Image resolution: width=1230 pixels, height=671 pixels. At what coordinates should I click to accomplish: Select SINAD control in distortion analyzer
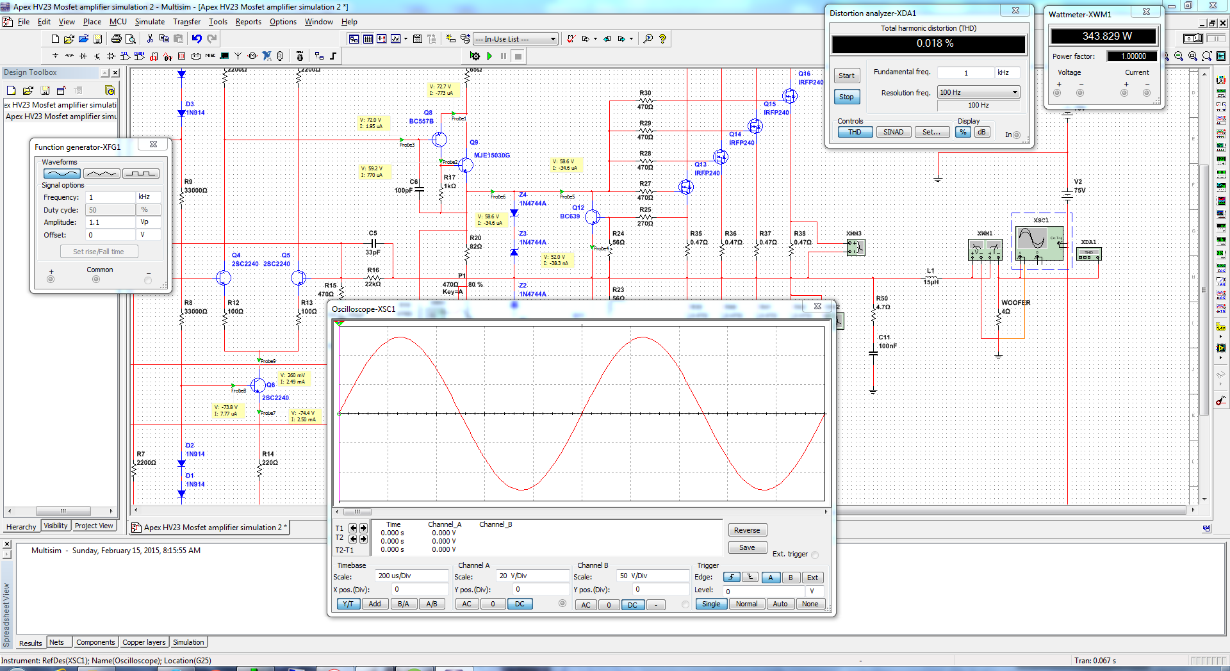coord(894,132)
